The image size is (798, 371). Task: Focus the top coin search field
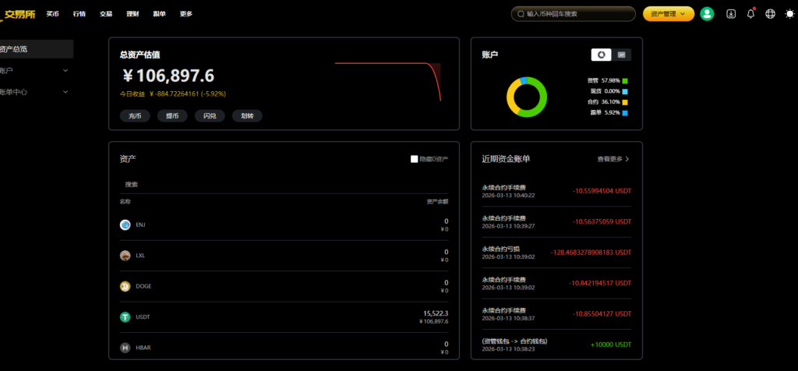click(x=573, y=14)
